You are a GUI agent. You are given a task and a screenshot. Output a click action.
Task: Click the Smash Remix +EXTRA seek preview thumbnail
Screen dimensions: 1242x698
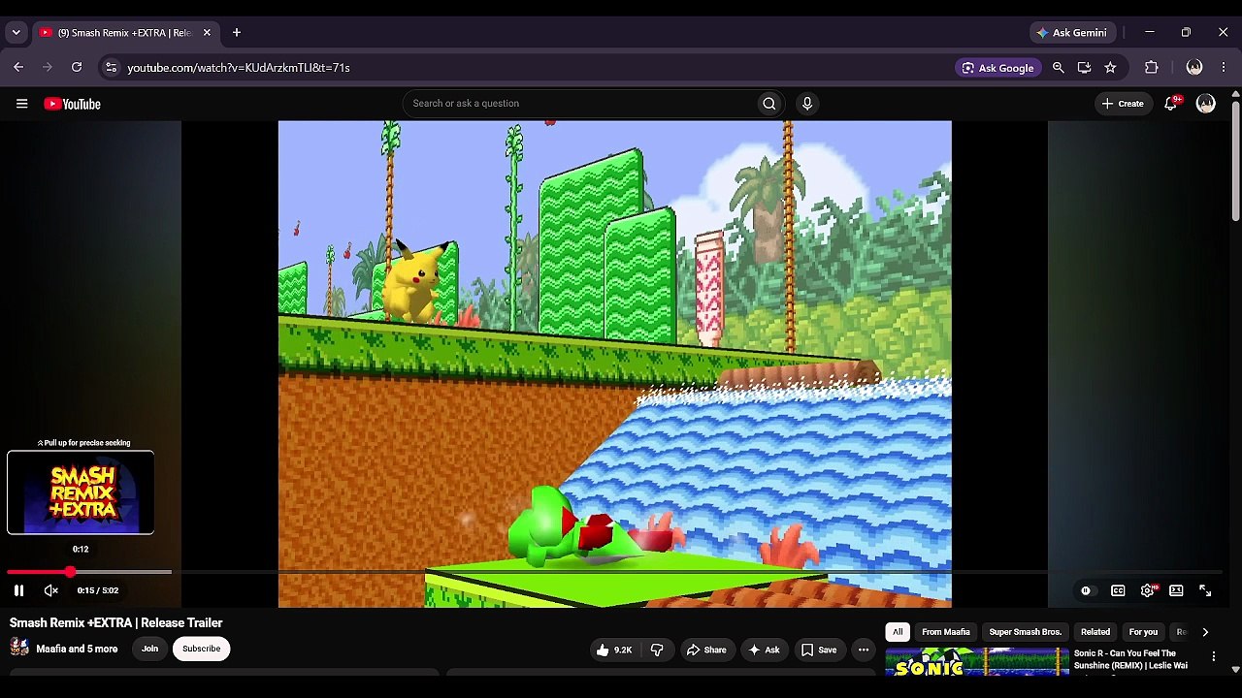pos(81,492)
